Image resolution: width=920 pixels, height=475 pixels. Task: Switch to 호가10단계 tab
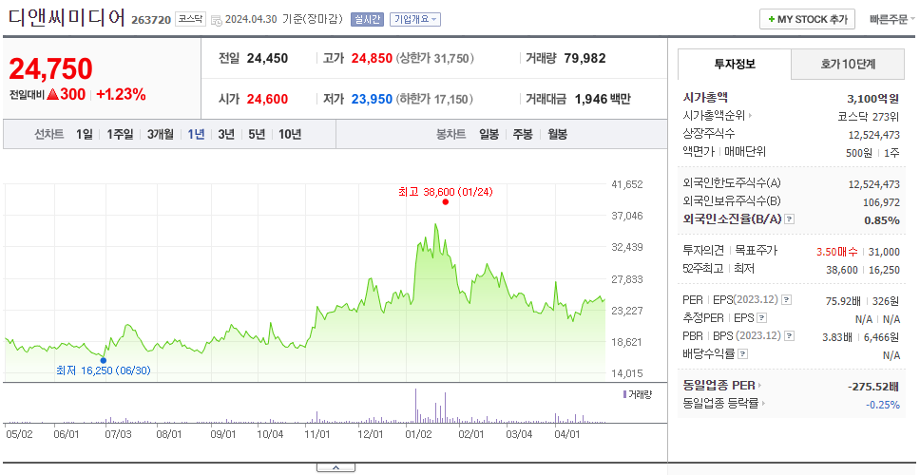(x=848, y=65)
